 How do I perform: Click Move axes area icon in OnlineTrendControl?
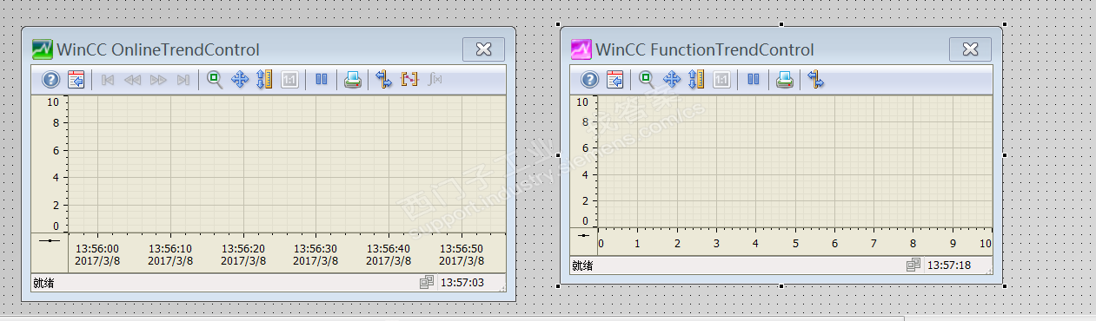[383, 80]
